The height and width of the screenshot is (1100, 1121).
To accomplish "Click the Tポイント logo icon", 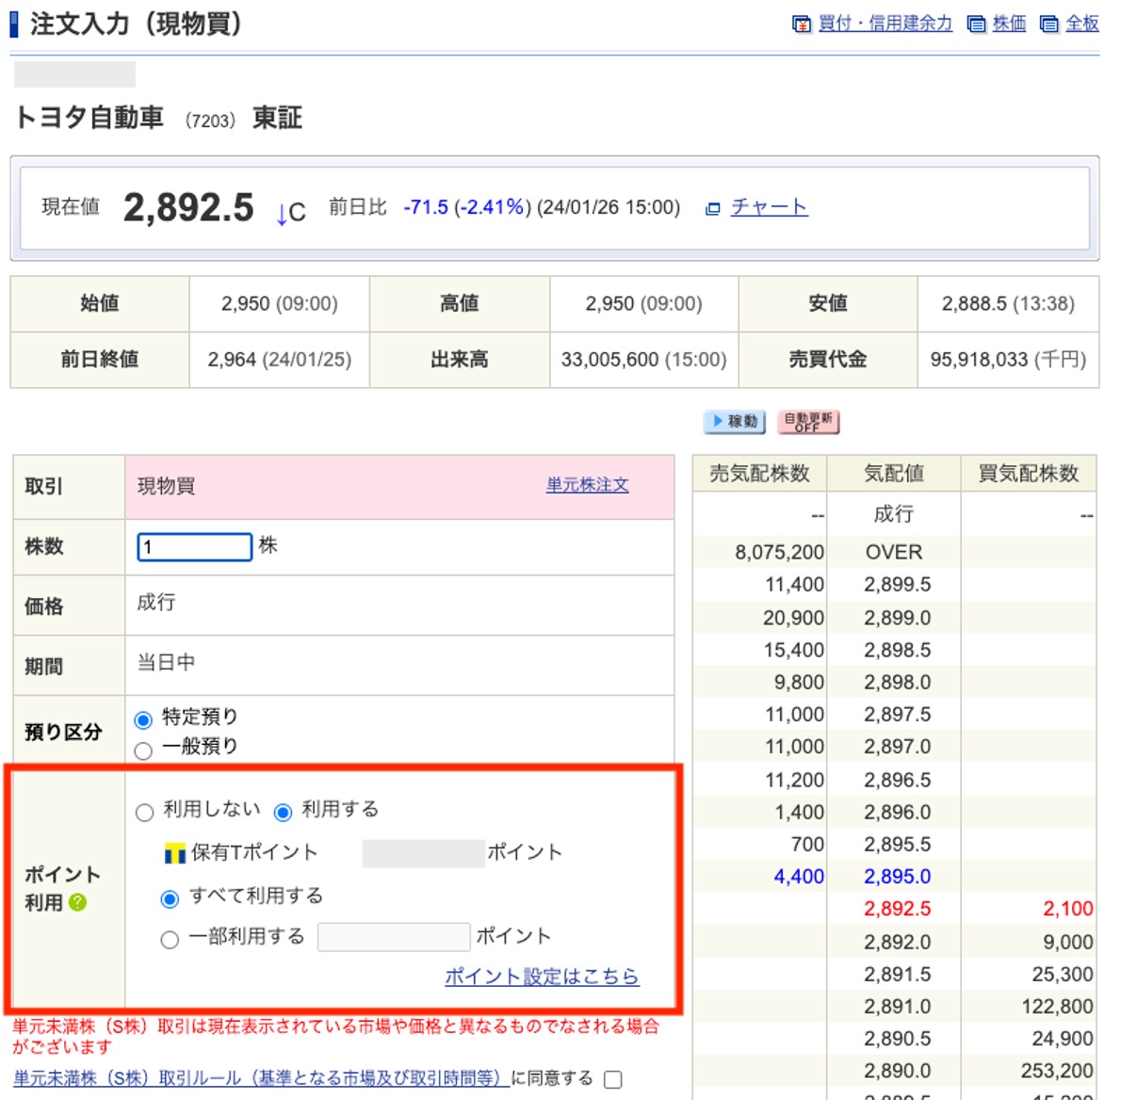I will pyautogui.click(x=174, y=852).
